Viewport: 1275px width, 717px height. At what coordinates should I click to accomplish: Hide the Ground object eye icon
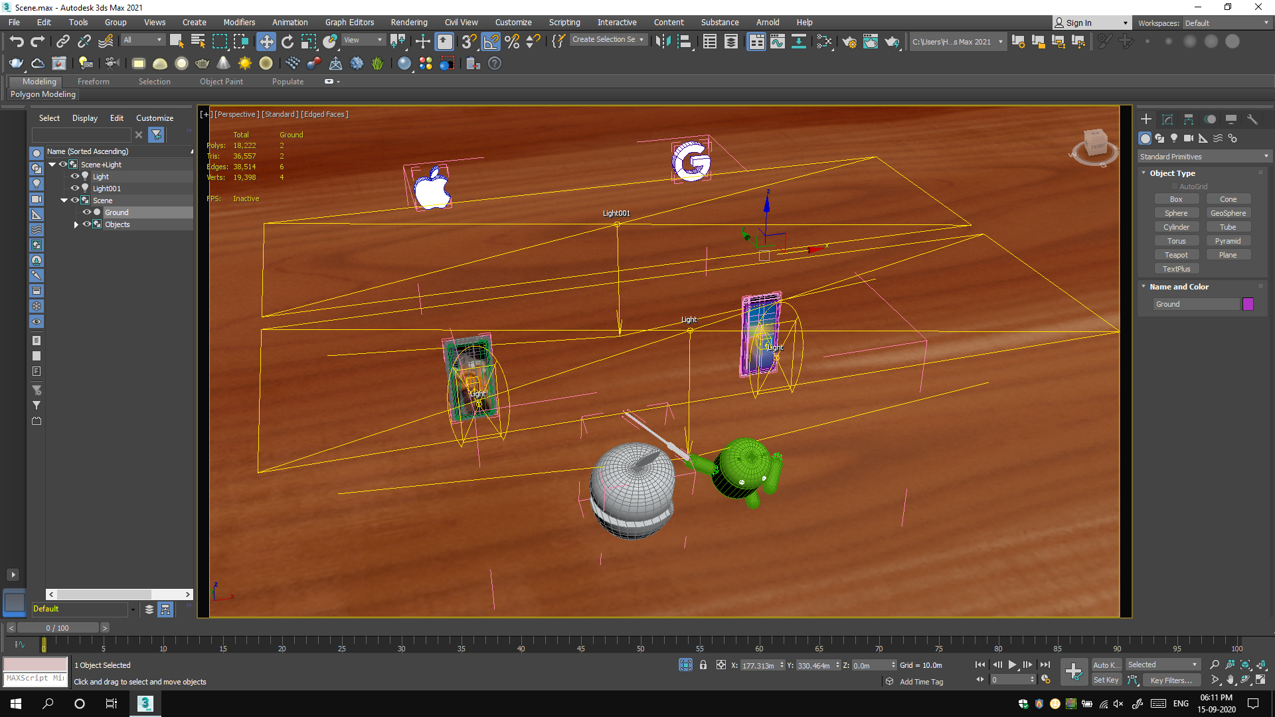point(86,212)
